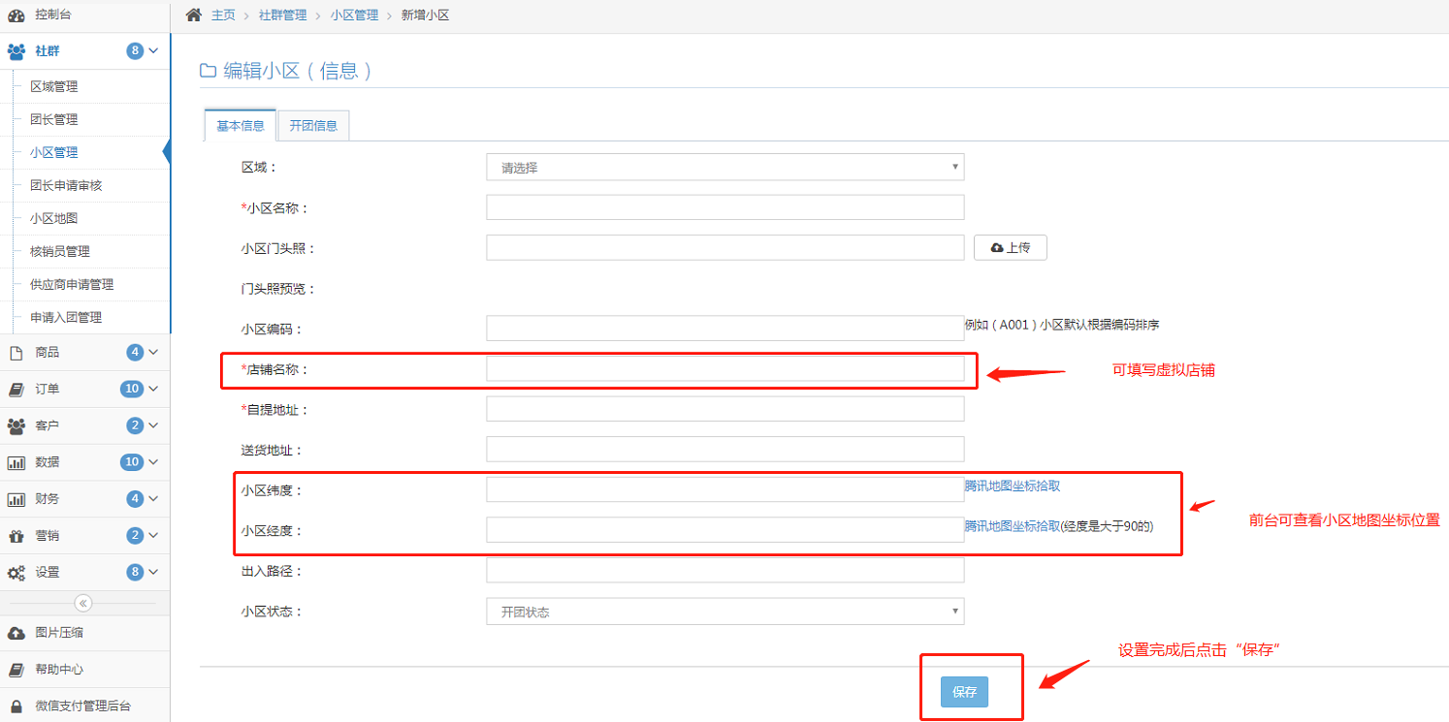Open 小区地图 in the sidebar

tap(53, 218)
